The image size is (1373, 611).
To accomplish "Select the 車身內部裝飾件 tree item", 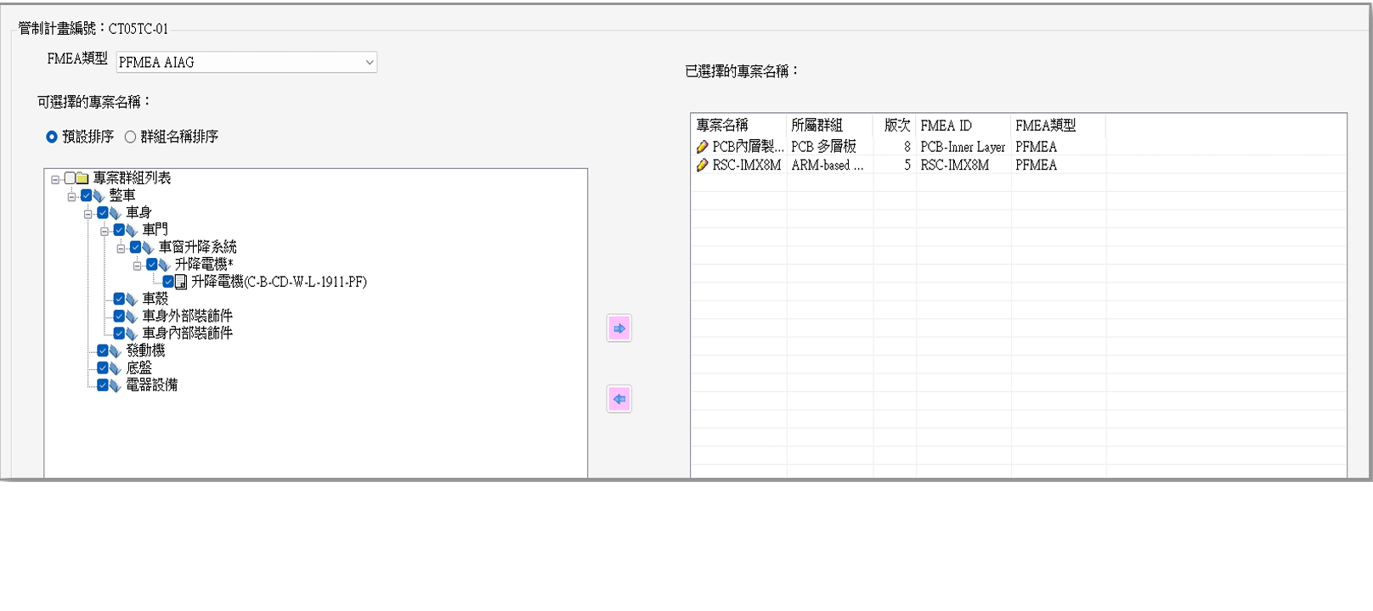I will [x=187, y=334].
